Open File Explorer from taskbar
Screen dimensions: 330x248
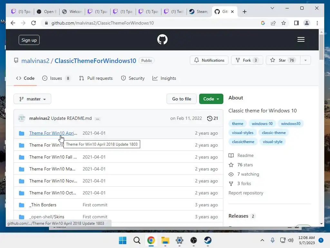[x=165, y=240]
